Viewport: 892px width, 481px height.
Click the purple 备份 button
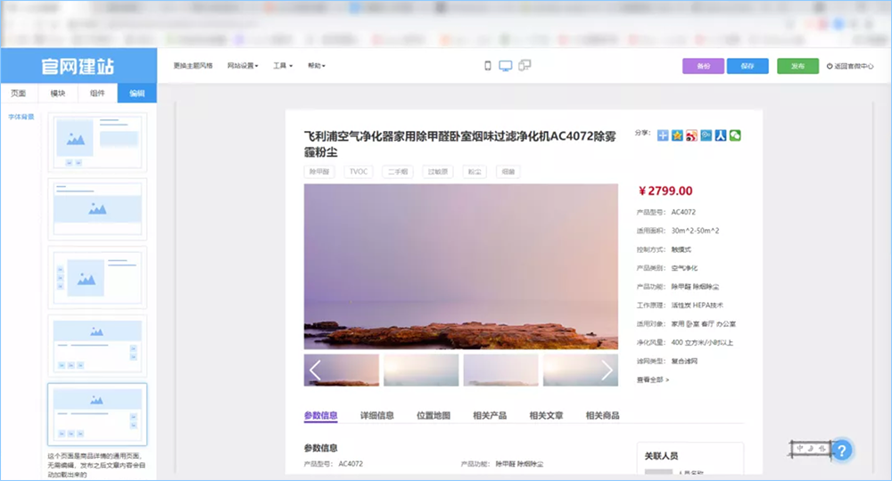tap(703, 66)
